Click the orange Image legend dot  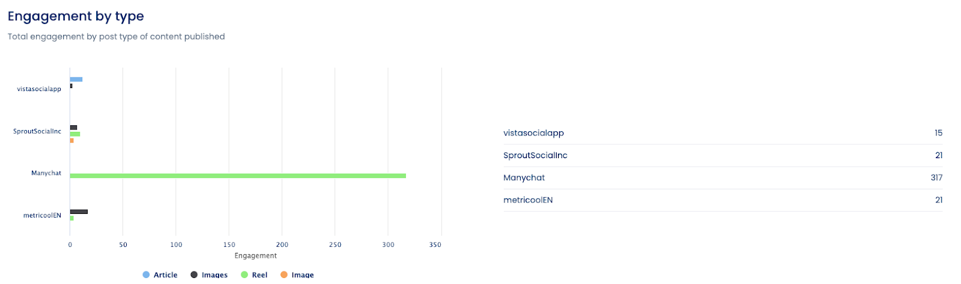pos(284,275)
